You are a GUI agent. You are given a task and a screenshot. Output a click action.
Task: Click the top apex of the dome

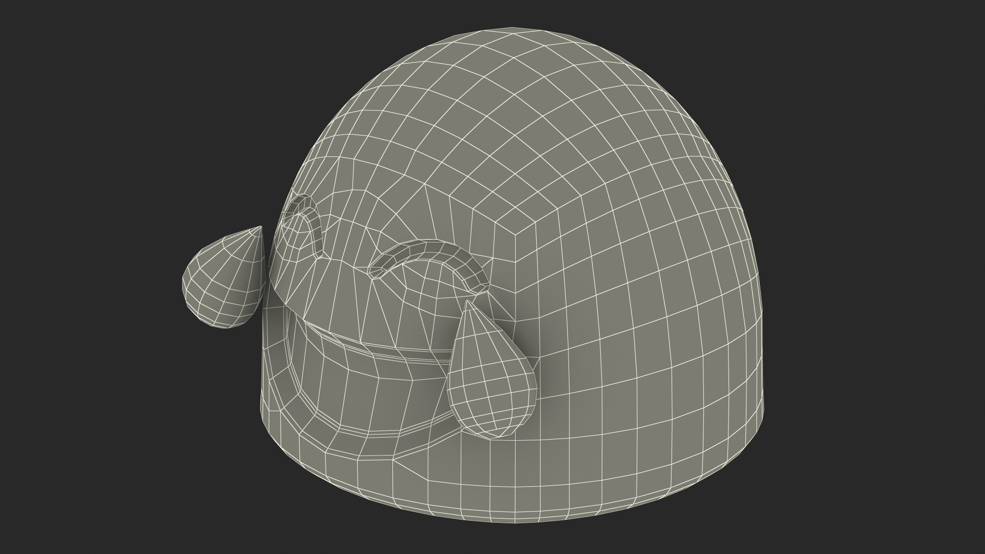click(513, 30)
